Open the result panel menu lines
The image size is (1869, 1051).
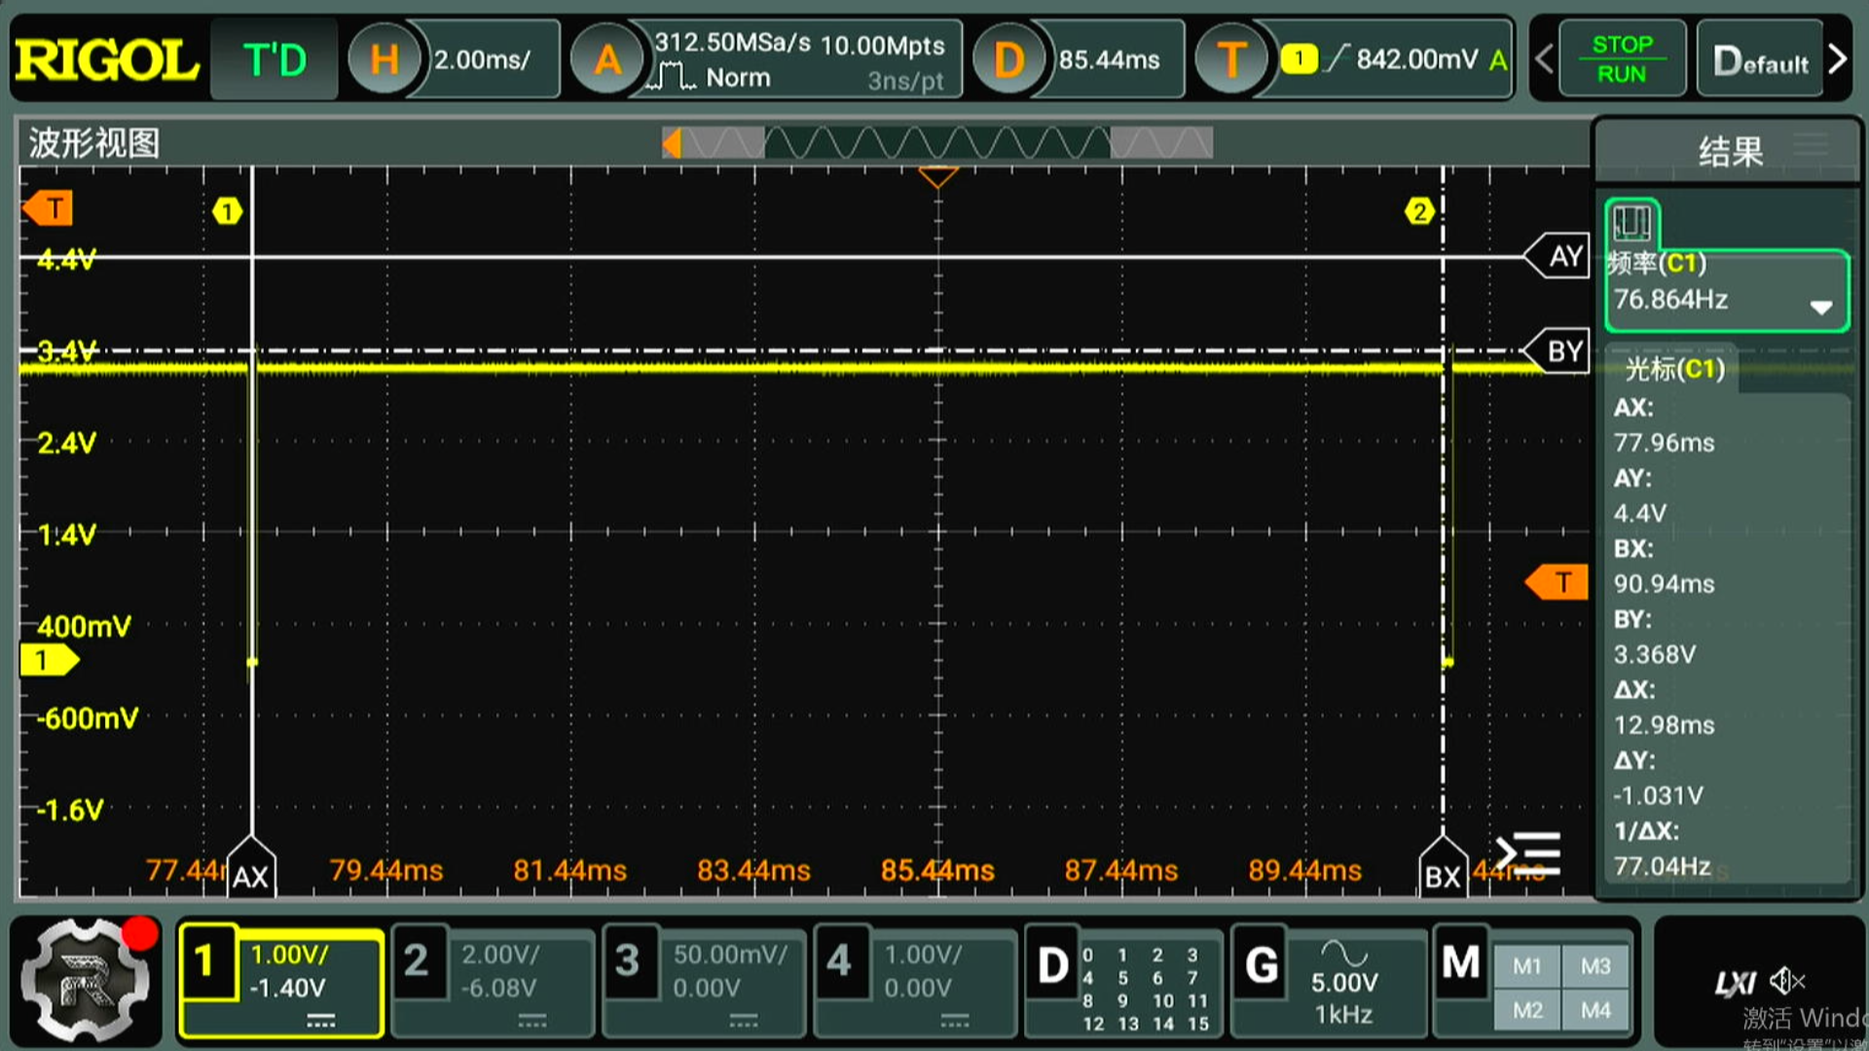[1811, 145]
